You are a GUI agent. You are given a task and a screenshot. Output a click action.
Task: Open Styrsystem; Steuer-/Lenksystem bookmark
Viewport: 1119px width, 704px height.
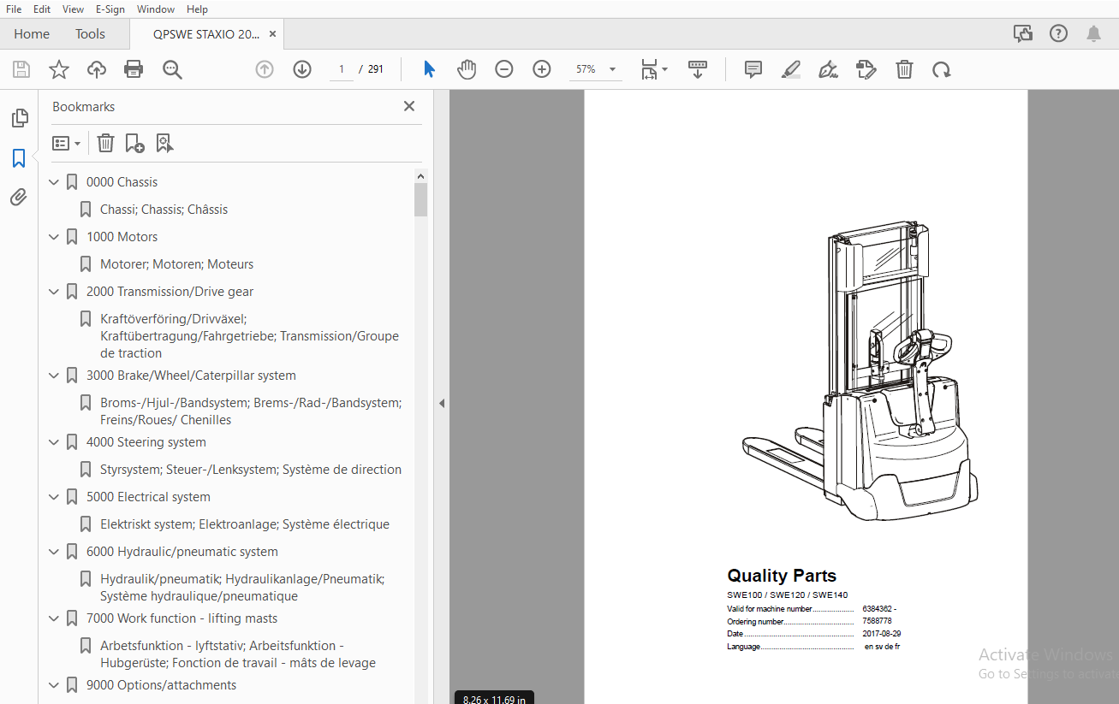pyautogui.click(x=251, y=470)
